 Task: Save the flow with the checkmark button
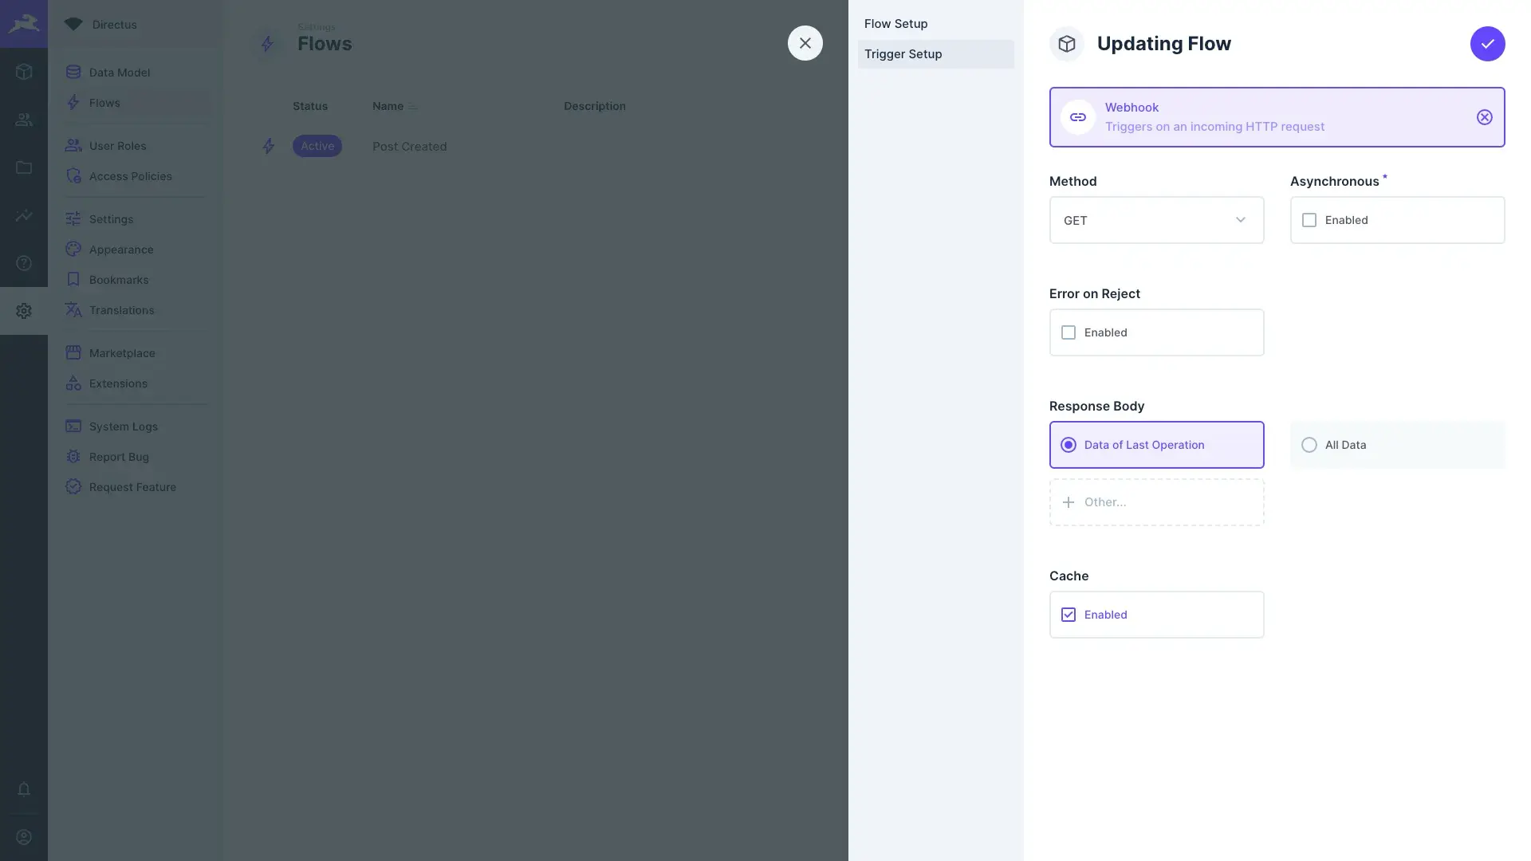[x=1487, y=44]
